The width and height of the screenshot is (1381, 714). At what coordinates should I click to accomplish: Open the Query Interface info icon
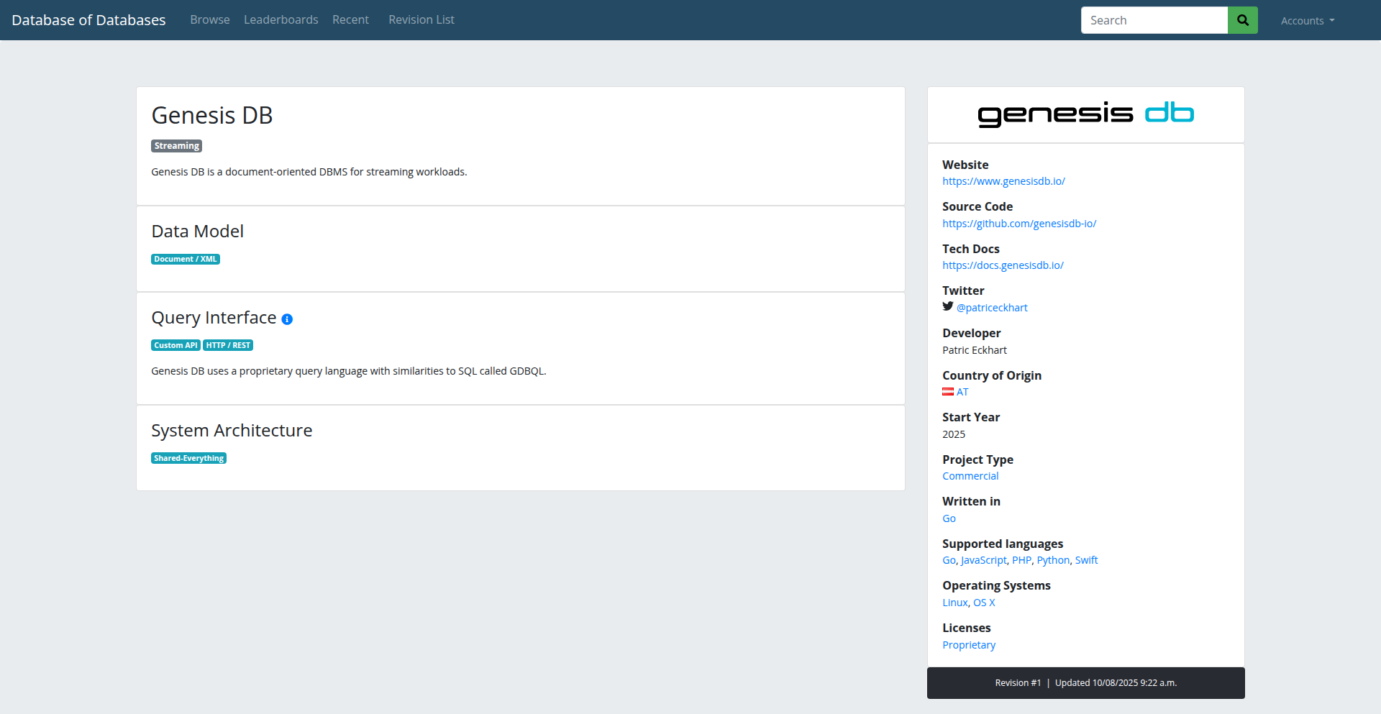pos(287,319)
